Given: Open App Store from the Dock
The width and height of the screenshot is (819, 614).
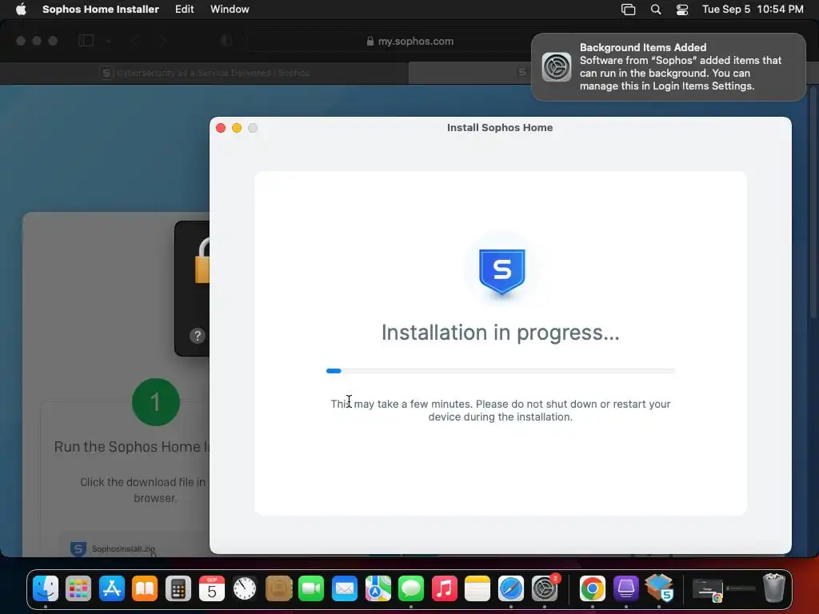Looking at the screenshot, I should (112, 588).
